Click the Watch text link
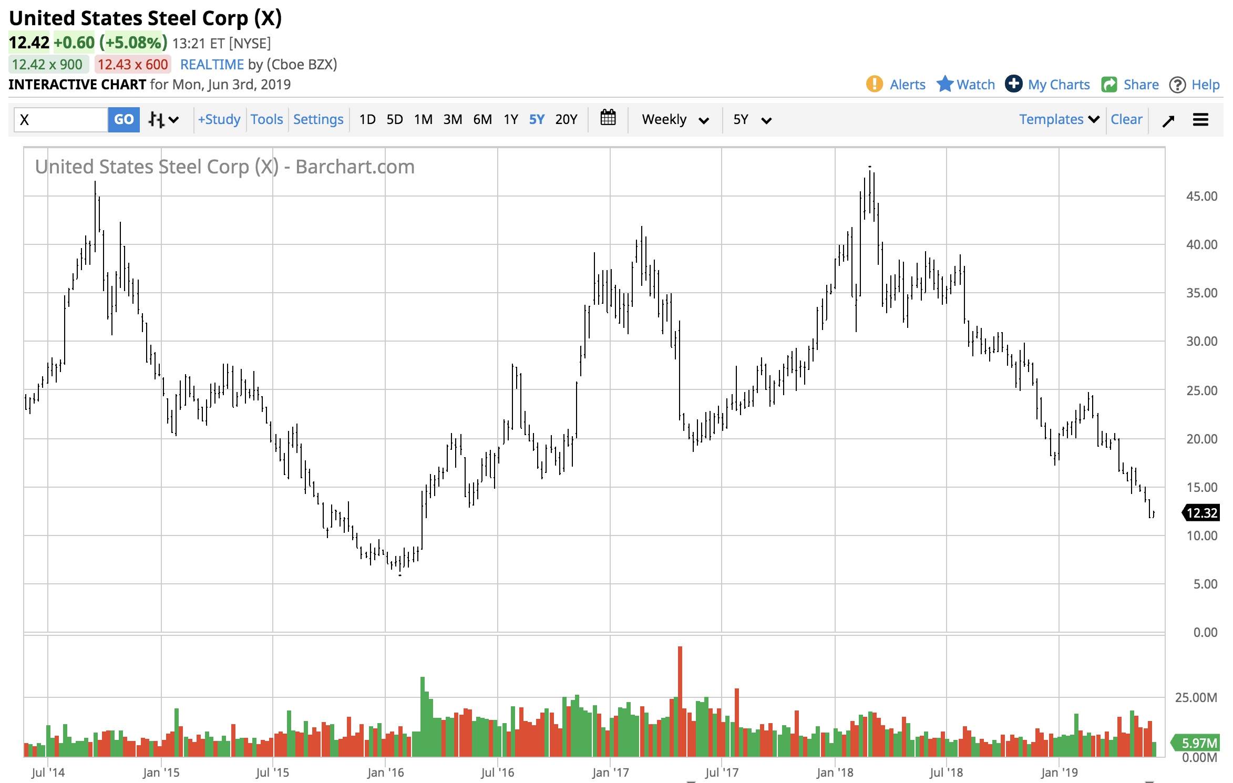 976,85
